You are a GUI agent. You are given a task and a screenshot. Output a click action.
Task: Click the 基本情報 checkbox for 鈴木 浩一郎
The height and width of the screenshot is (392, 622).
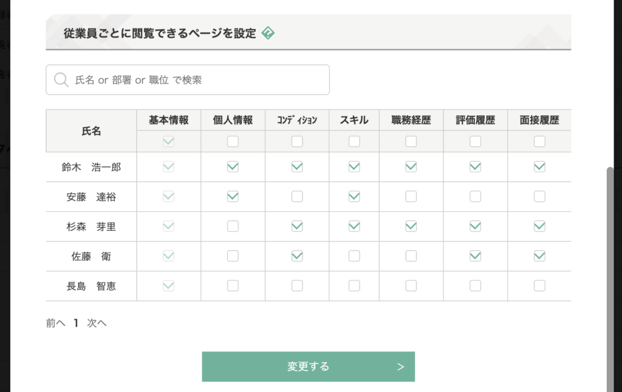click(169, 167)
